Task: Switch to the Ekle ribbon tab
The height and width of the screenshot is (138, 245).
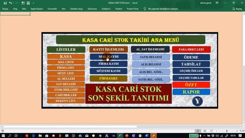Action: click(x=24, y=9)
